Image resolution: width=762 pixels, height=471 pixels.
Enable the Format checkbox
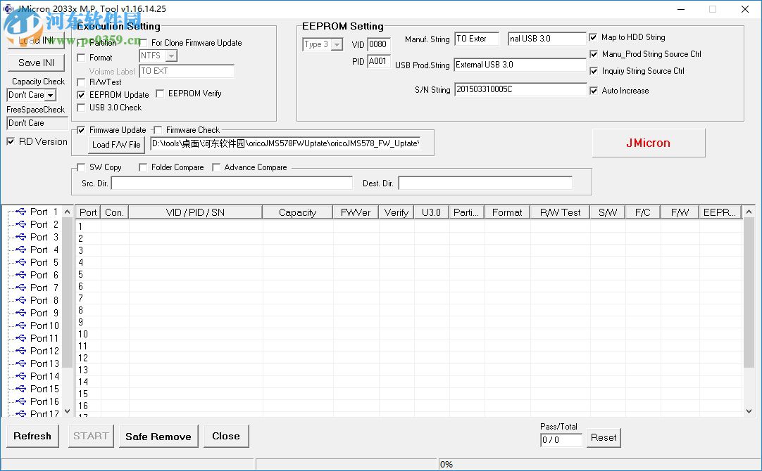click(81, 58)
